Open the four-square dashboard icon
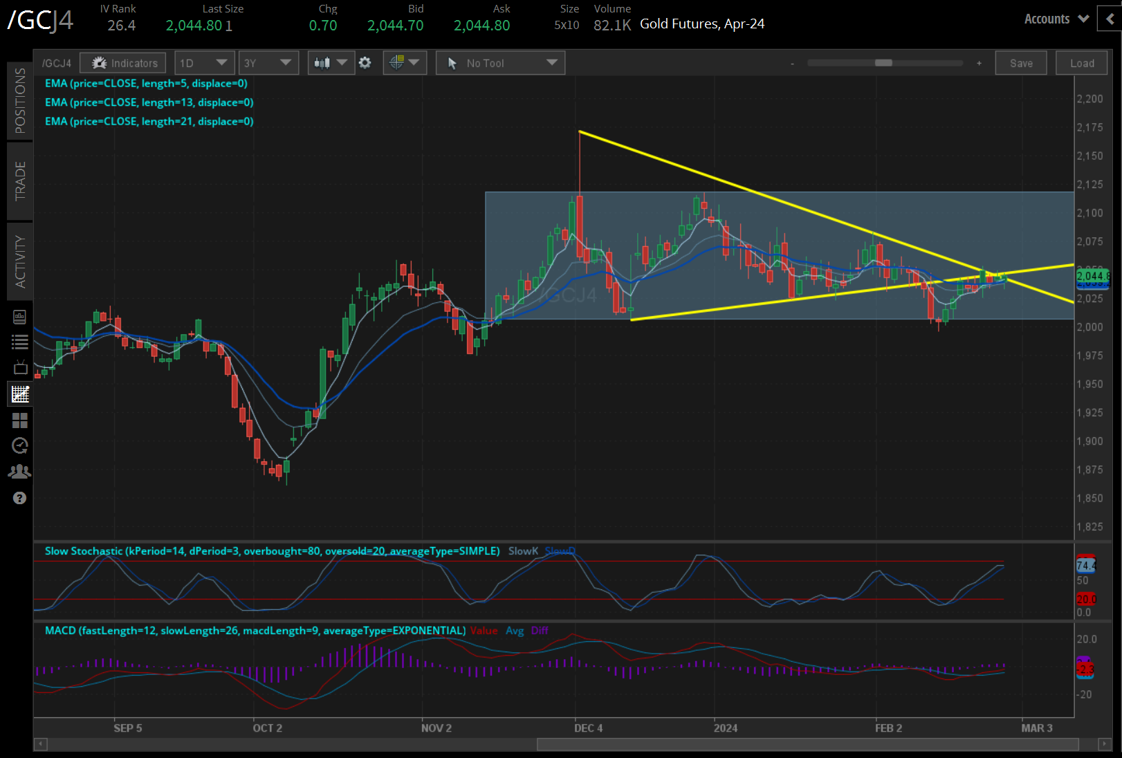This screenshot has width=1122, height=758. 20,420
